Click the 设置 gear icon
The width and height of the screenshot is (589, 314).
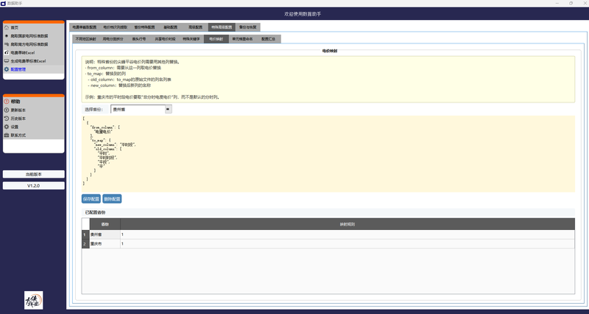coord(7,127)
